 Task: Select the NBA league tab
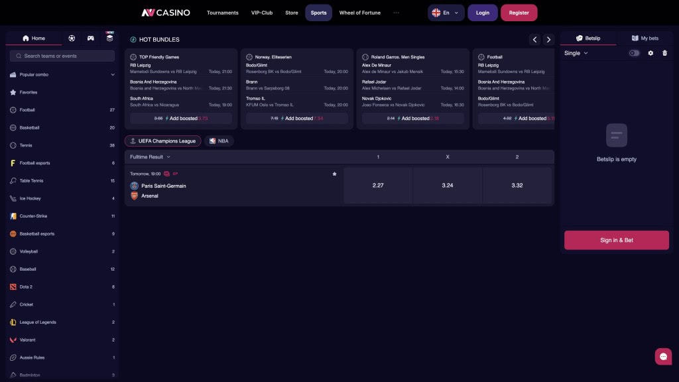[219, 141]
